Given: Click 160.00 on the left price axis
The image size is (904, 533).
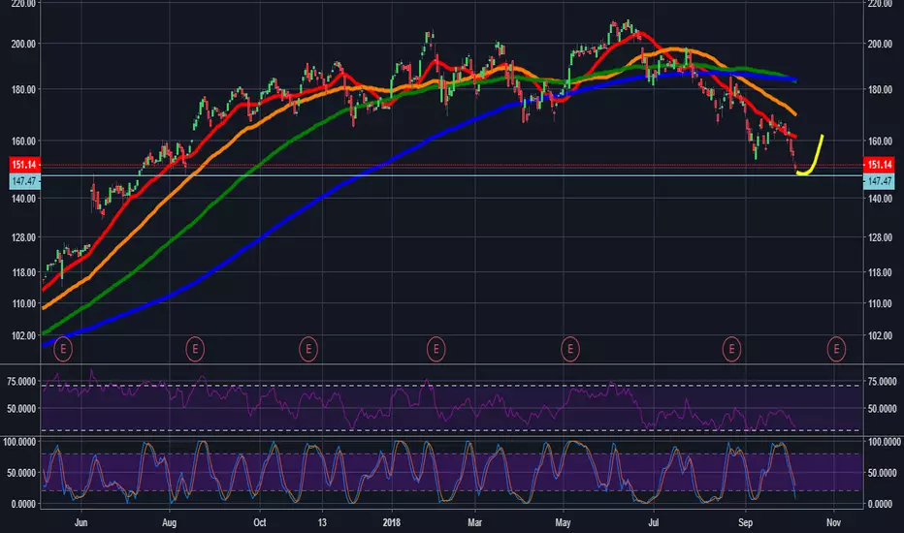Looking at the screenshot, I should [x=23, y=141].
